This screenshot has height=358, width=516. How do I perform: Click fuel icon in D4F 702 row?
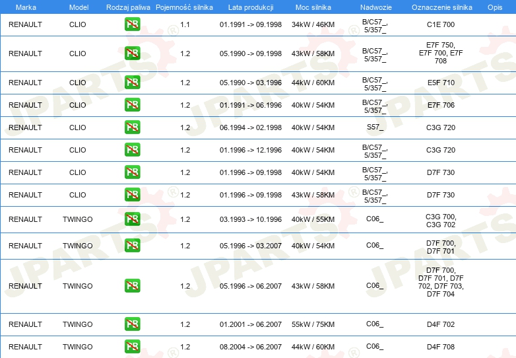coord(132,324)
